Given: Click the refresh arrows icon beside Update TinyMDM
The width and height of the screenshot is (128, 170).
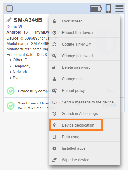Looking at the screenshot, I should point(54,44).
